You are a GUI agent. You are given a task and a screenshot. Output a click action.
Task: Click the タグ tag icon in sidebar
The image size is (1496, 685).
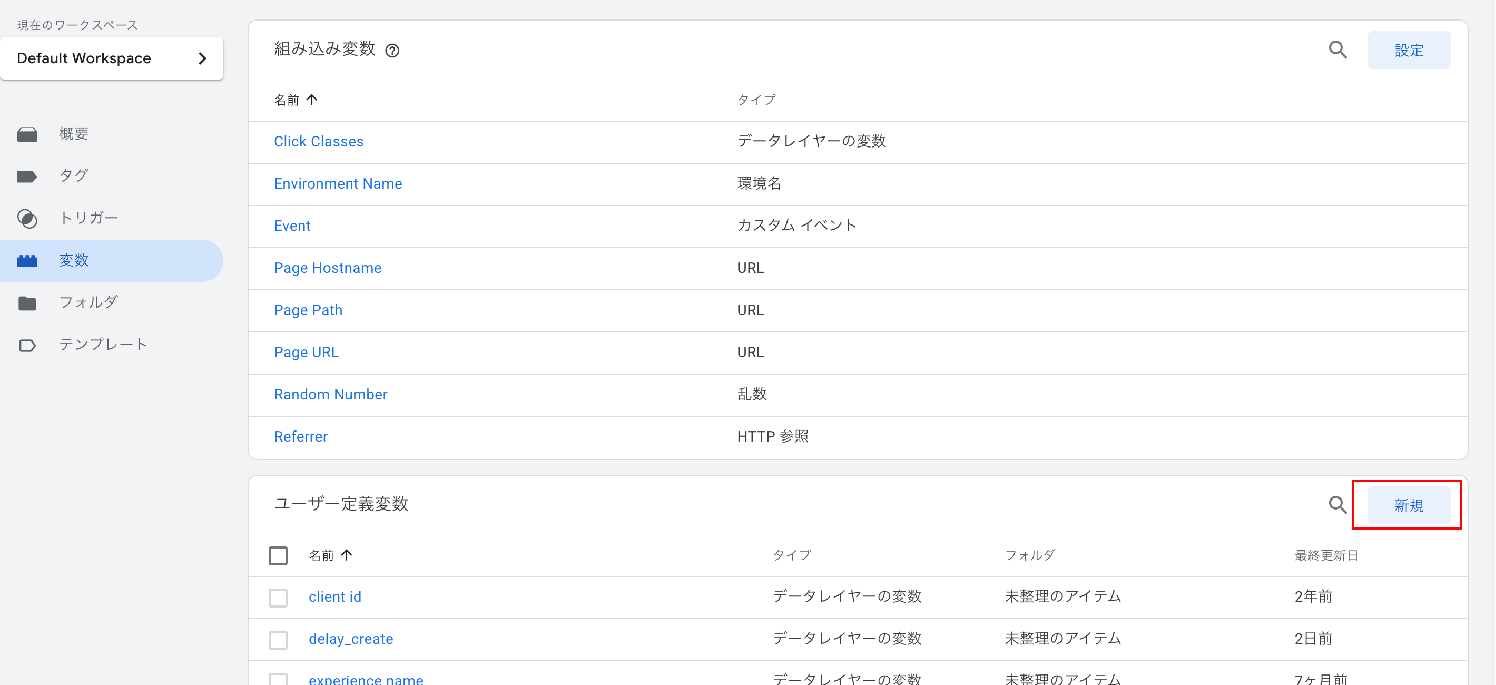coord(27,176)
